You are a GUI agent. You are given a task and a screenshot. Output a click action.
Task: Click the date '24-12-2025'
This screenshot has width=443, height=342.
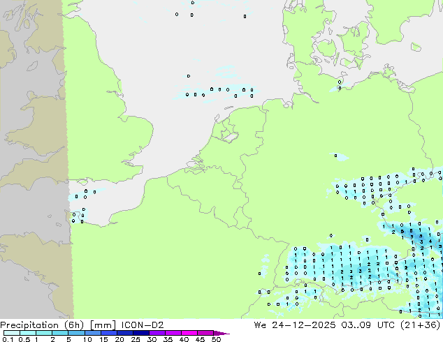click(304, 325)
